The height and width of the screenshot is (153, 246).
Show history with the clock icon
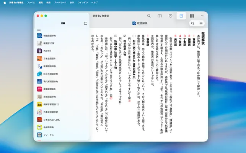[170, 16]
